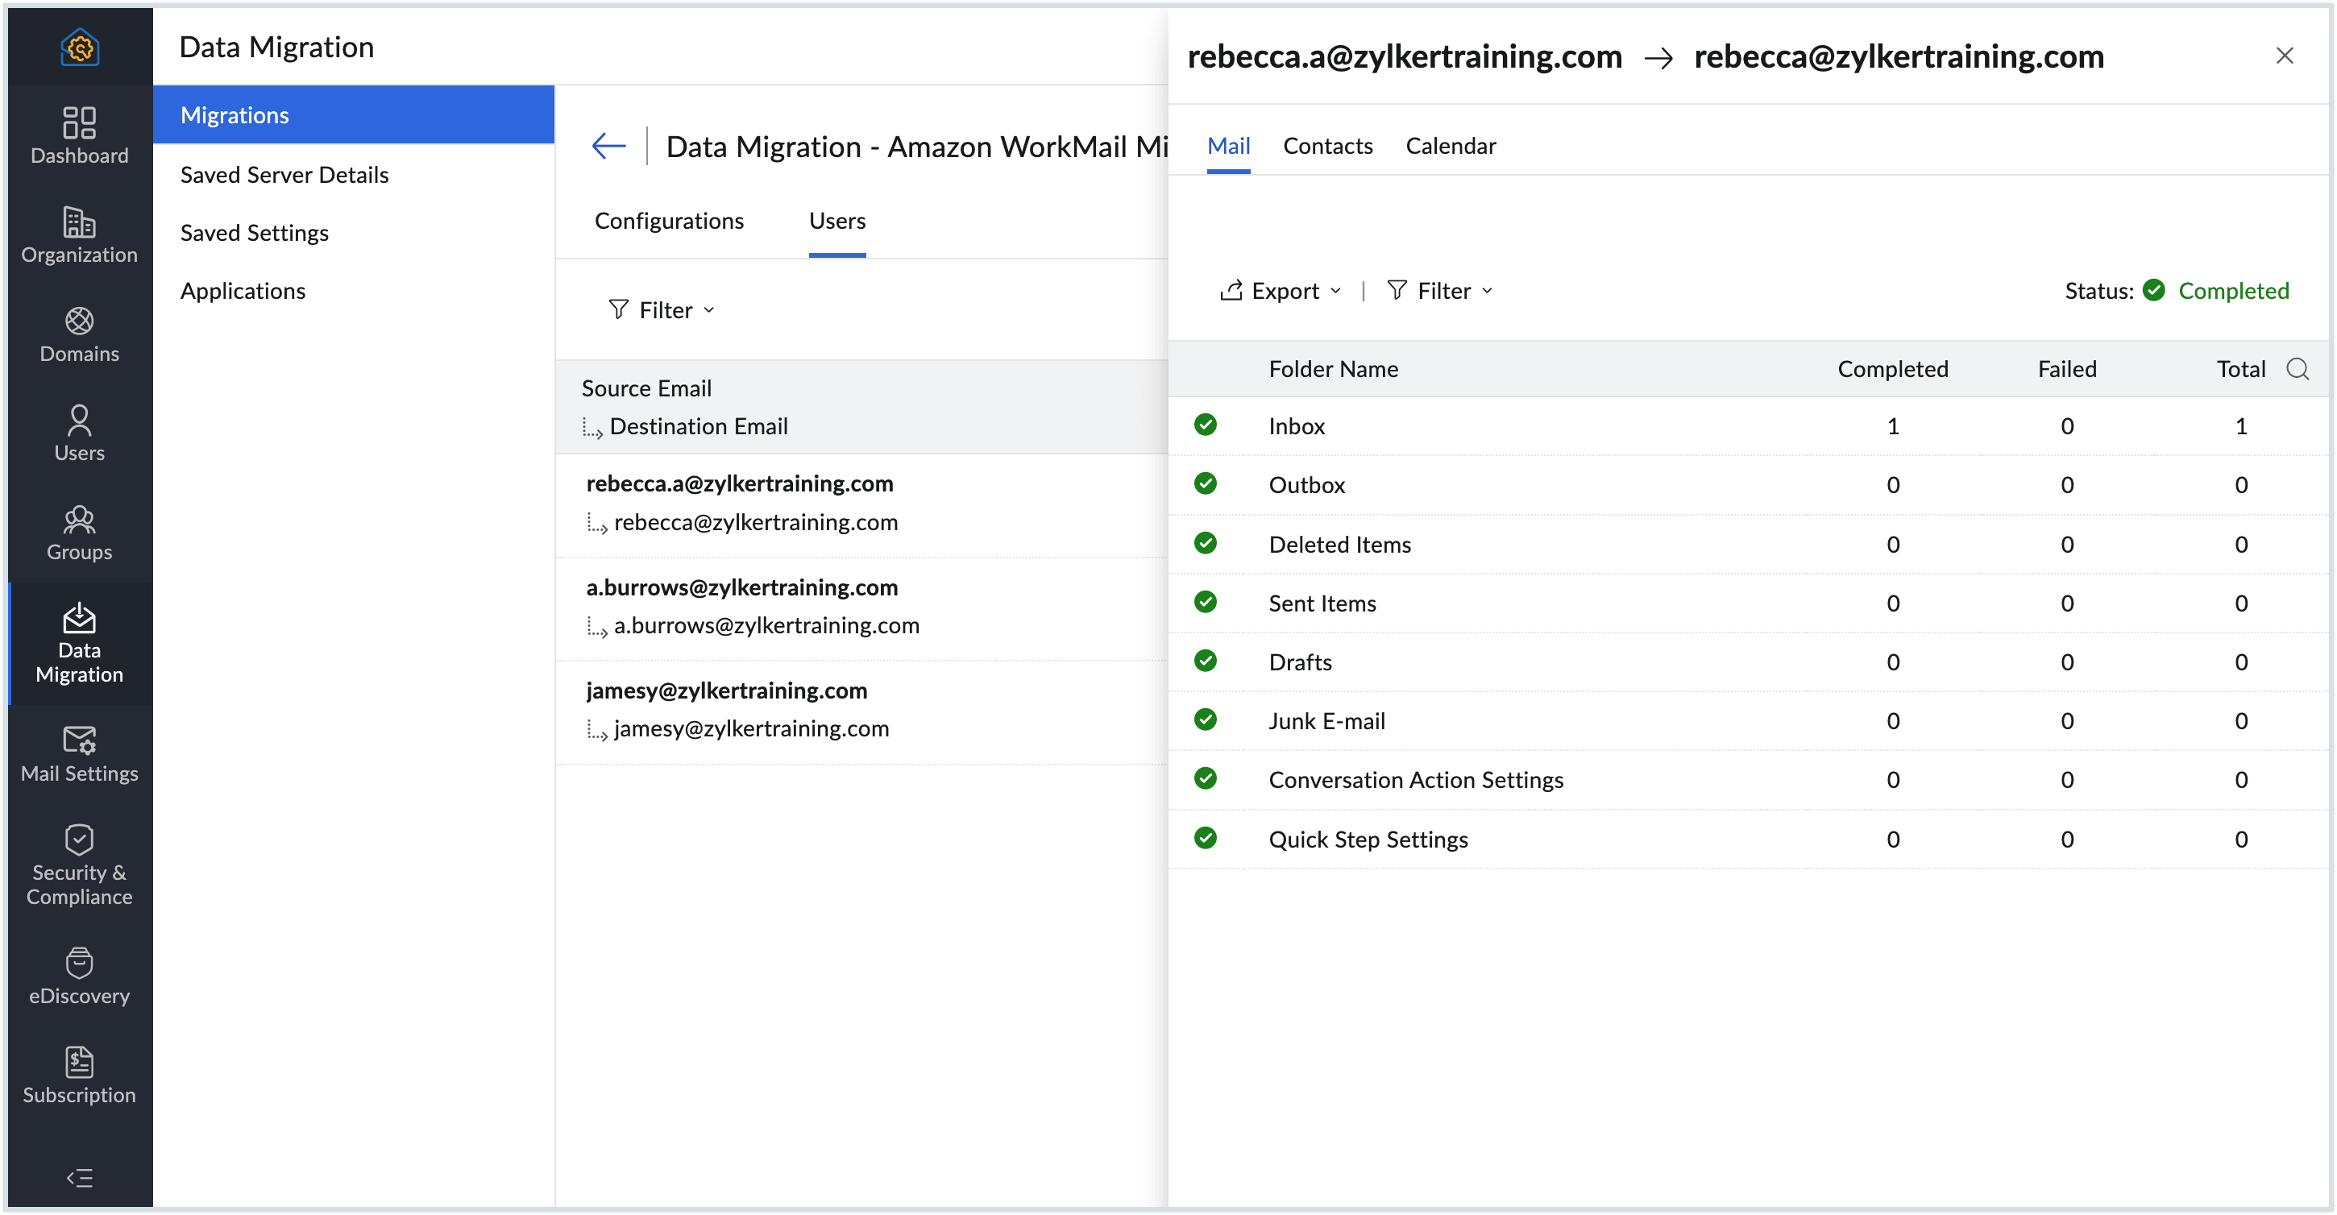Open the Configurations tab
This screenshot has width=2337, height=1215.
(x=669, y=220)
